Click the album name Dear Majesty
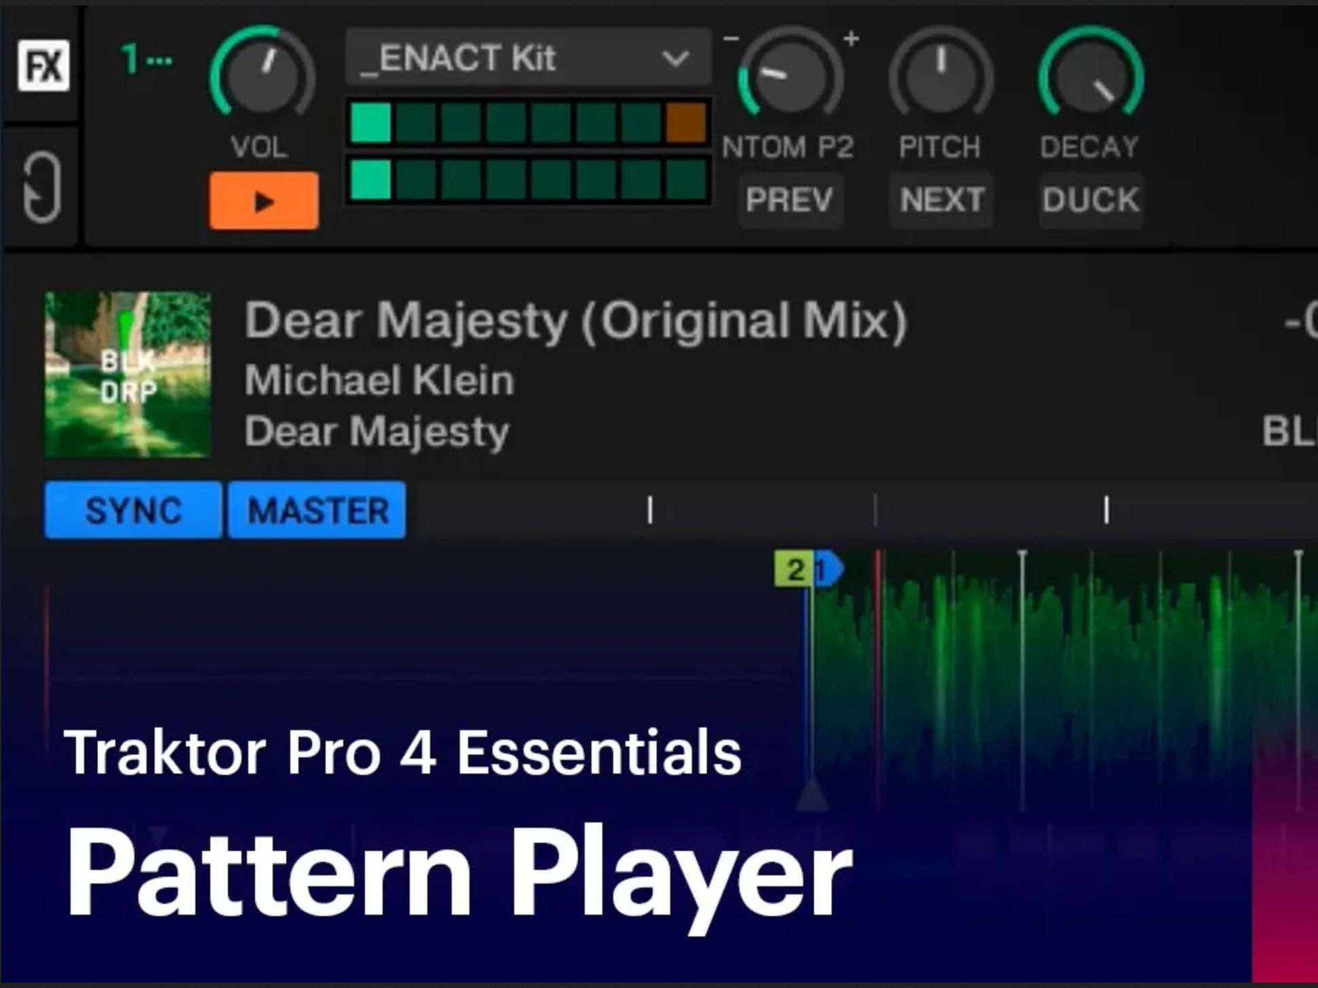Viewport: 1318px width, 988px height. tap(376, 432)
